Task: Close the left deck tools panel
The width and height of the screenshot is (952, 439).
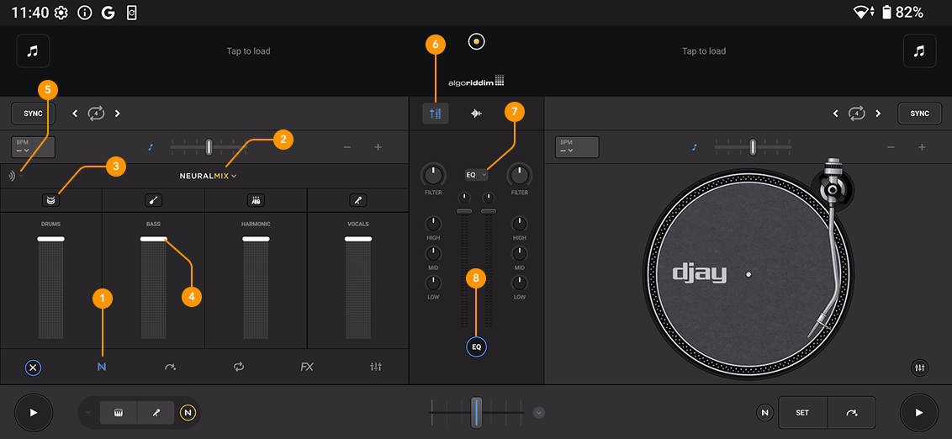Action: click(x=33, y=368)
